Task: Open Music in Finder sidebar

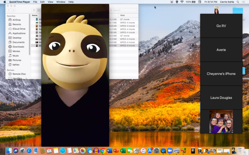Action: tap(16, 56)
